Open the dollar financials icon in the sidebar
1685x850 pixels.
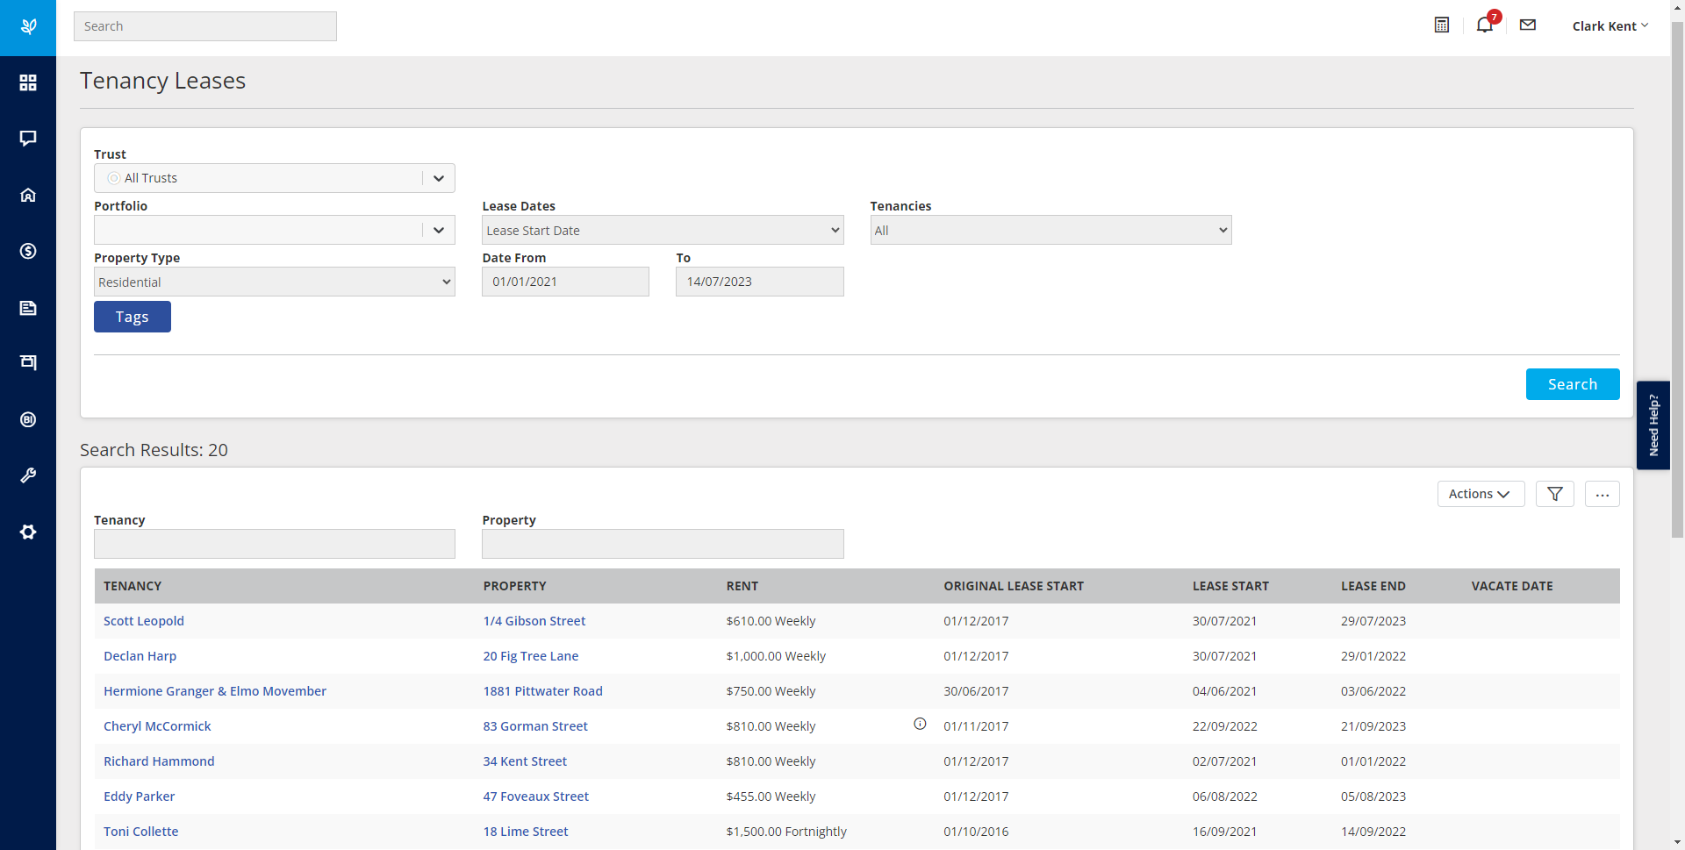(28, 251)
